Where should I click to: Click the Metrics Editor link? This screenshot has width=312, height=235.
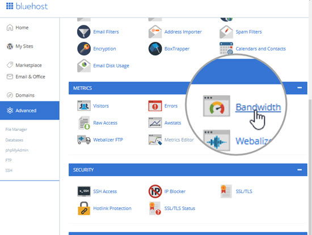tap(179, 140)
